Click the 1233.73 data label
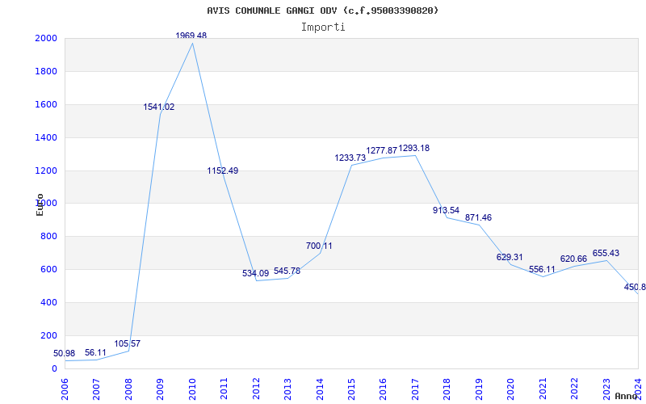The image size is (646, 404). click(x=350, y=158)
